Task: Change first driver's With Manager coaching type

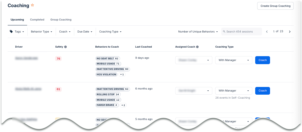Action: point(233,60)
